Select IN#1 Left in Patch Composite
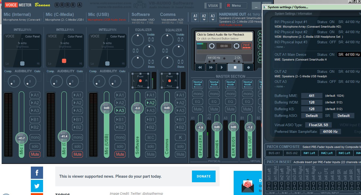361x195 pixels. (x=309, y=153)
